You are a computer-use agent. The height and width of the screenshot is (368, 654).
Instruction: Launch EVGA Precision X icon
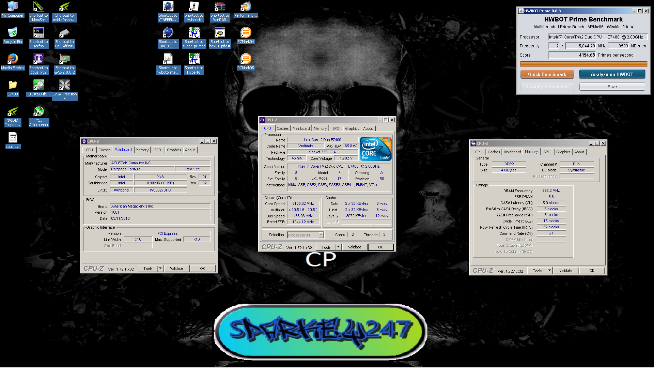[64, 90]
